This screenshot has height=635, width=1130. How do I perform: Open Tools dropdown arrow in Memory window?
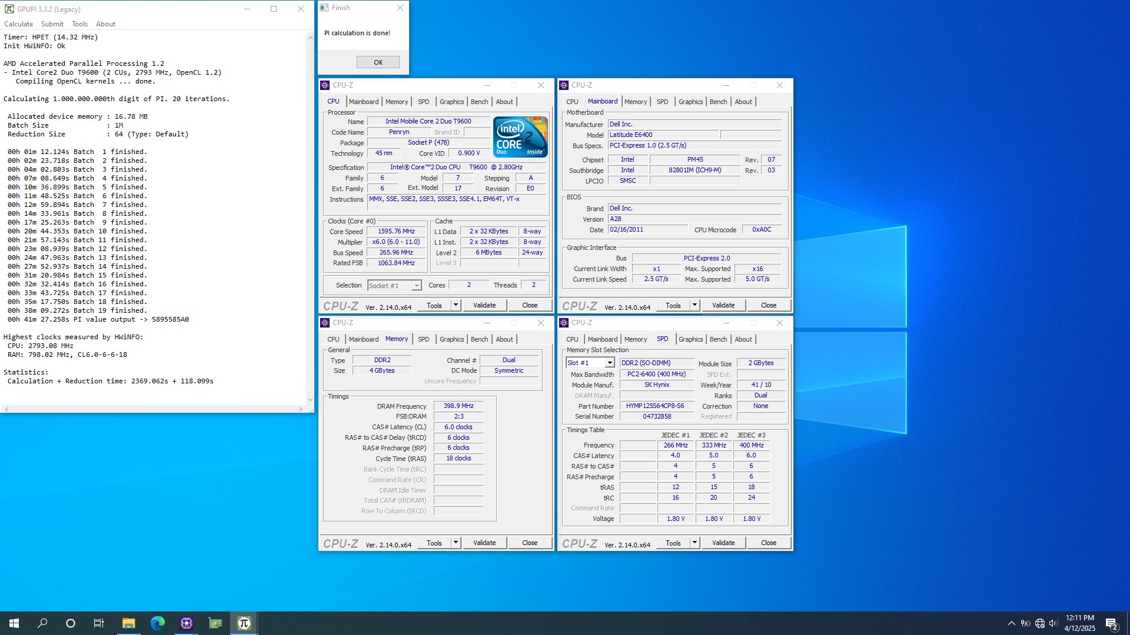pos(456,543)
